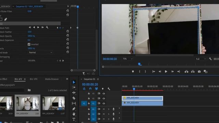The image size is (219, 123).
Task: Toggle Linked Selection in timeline
Action: (x=96, y=89)
